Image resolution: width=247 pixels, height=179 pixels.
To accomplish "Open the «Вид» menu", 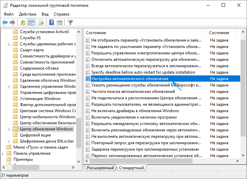I will click(x=45, y=14).
